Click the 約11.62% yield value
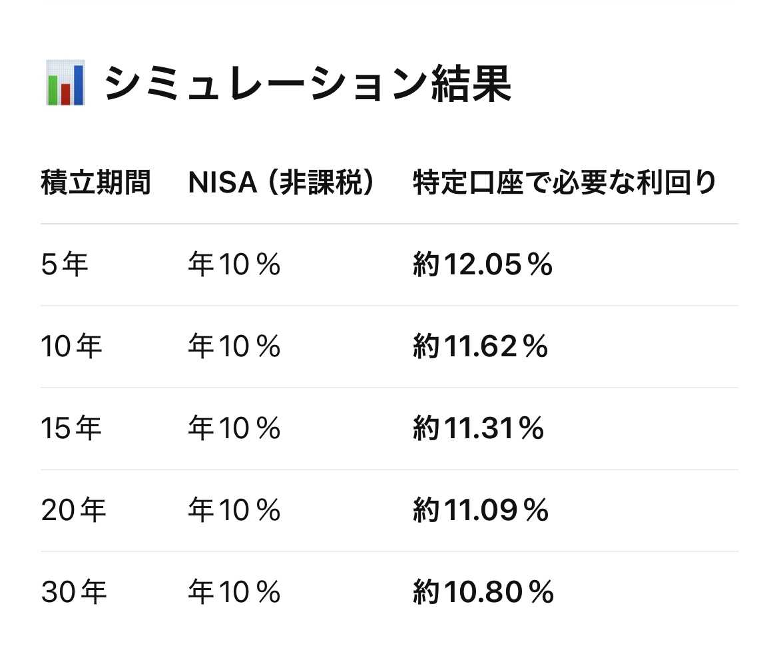779x654 pixels. click(480, 347)
